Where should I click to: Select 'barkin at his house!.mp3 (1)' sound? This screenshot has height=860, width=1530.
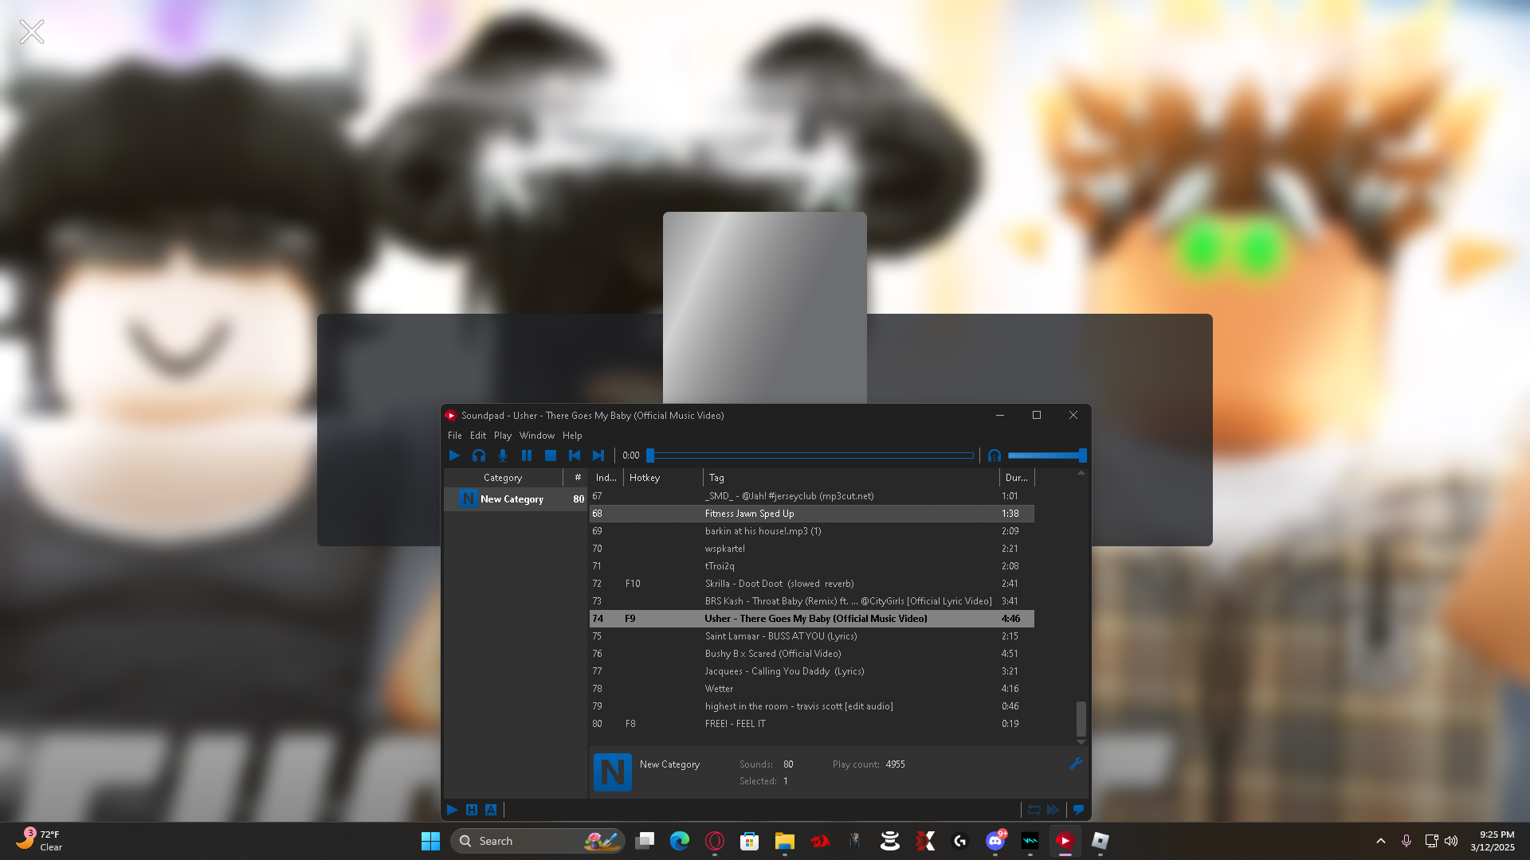coord(812,531)
